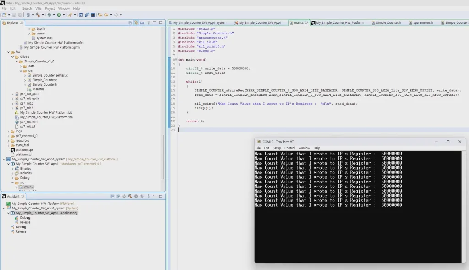The width and height of the screenshot is (469, 270).
Task: Click the Debug bug icon in toolbar
Action: (48, 15)
